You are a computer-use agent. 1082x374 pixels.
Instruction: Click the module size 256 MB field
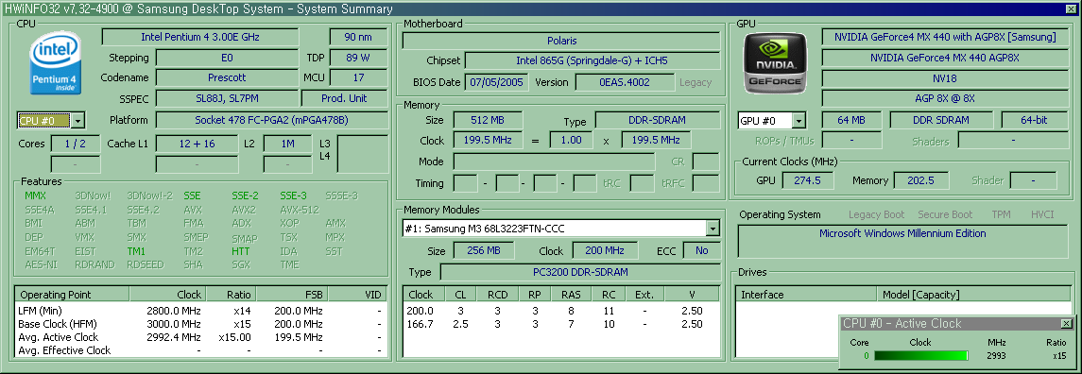(x=484, y=250)
